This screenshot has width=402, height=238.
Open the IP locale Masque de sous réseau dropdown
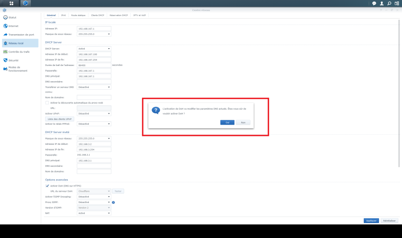pyautogui.click(x=94, y=34)
